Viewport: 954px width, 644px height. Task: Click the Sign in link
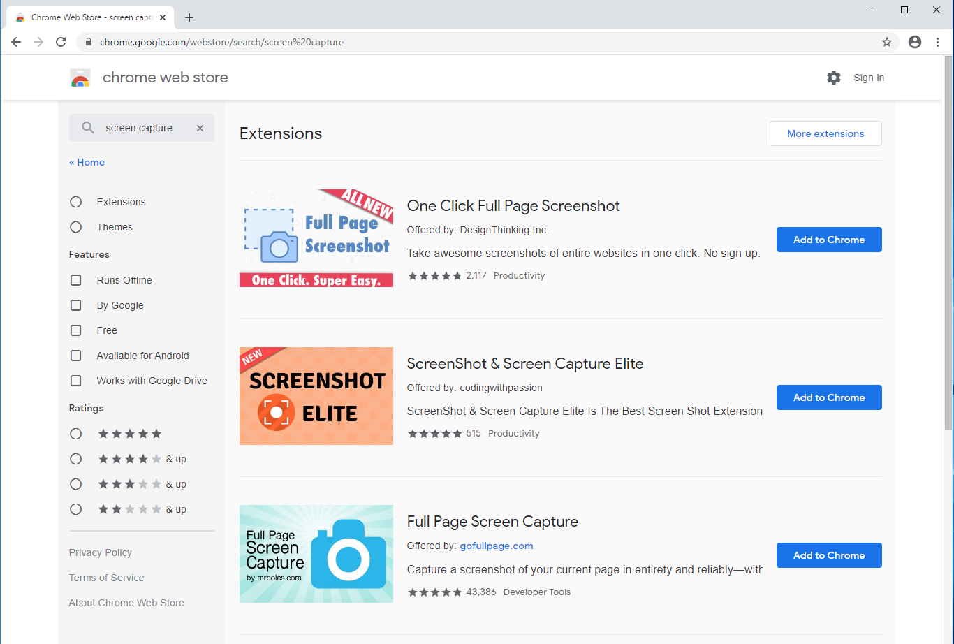pyautogui.click(x=869, y=78)
